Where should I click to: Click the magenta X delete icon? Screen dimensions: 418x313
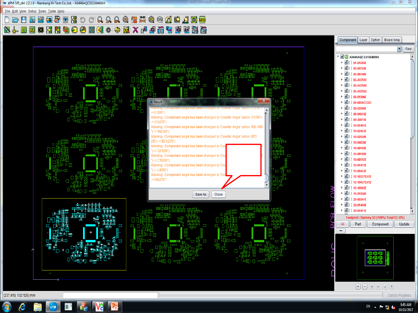click(135, 30)
